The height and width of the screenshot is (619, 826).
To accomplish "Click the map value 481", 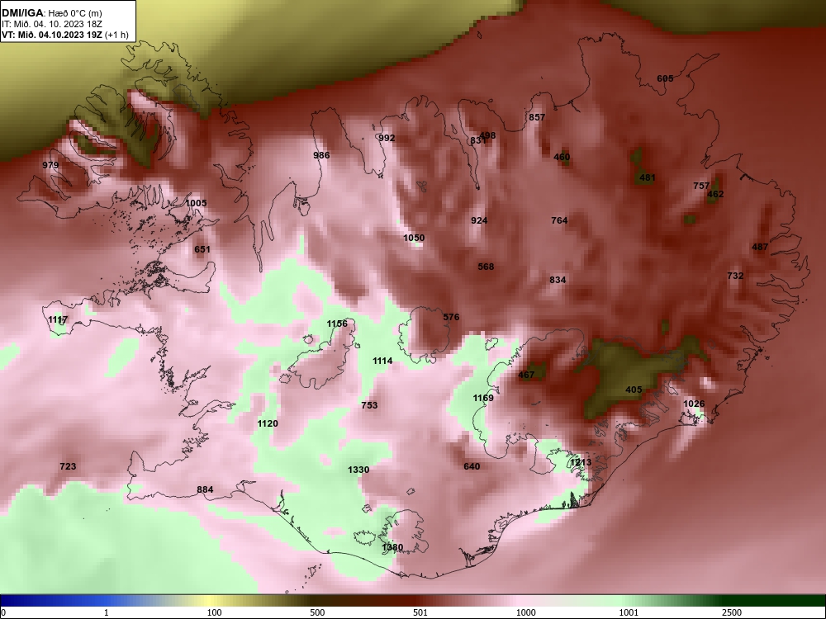I will coord(647,178).
